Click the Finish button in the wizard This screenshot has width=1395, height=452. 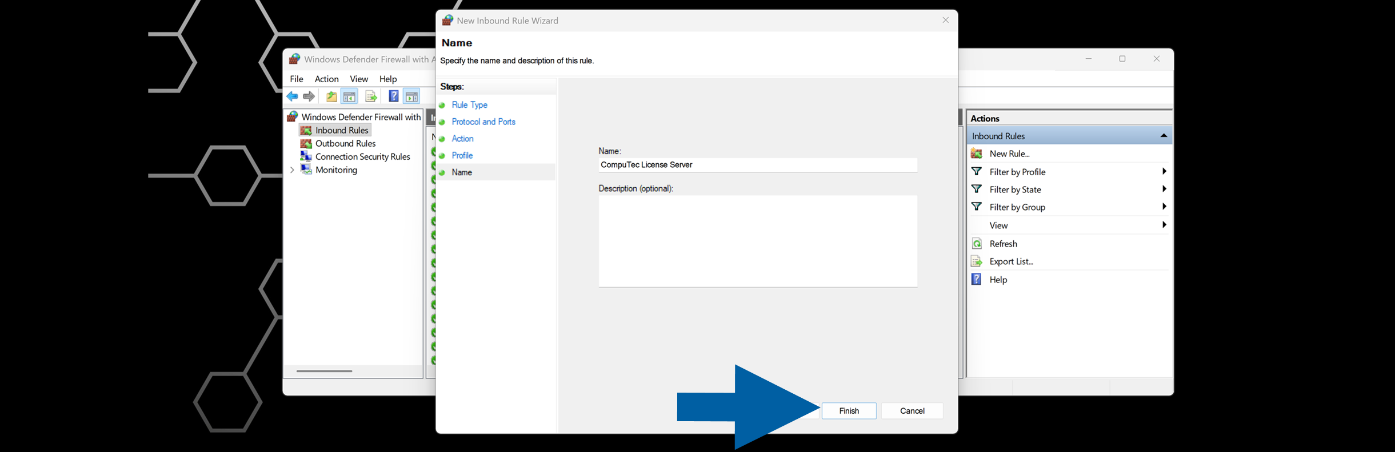849,411
